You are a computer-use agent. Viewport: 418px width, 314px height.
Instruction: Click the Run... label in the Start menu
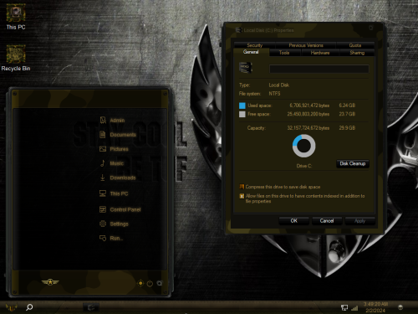pos(116,239)
